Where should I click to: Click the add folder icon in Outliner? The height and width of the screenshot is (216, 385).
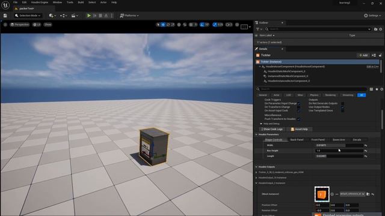pos(375,29)
